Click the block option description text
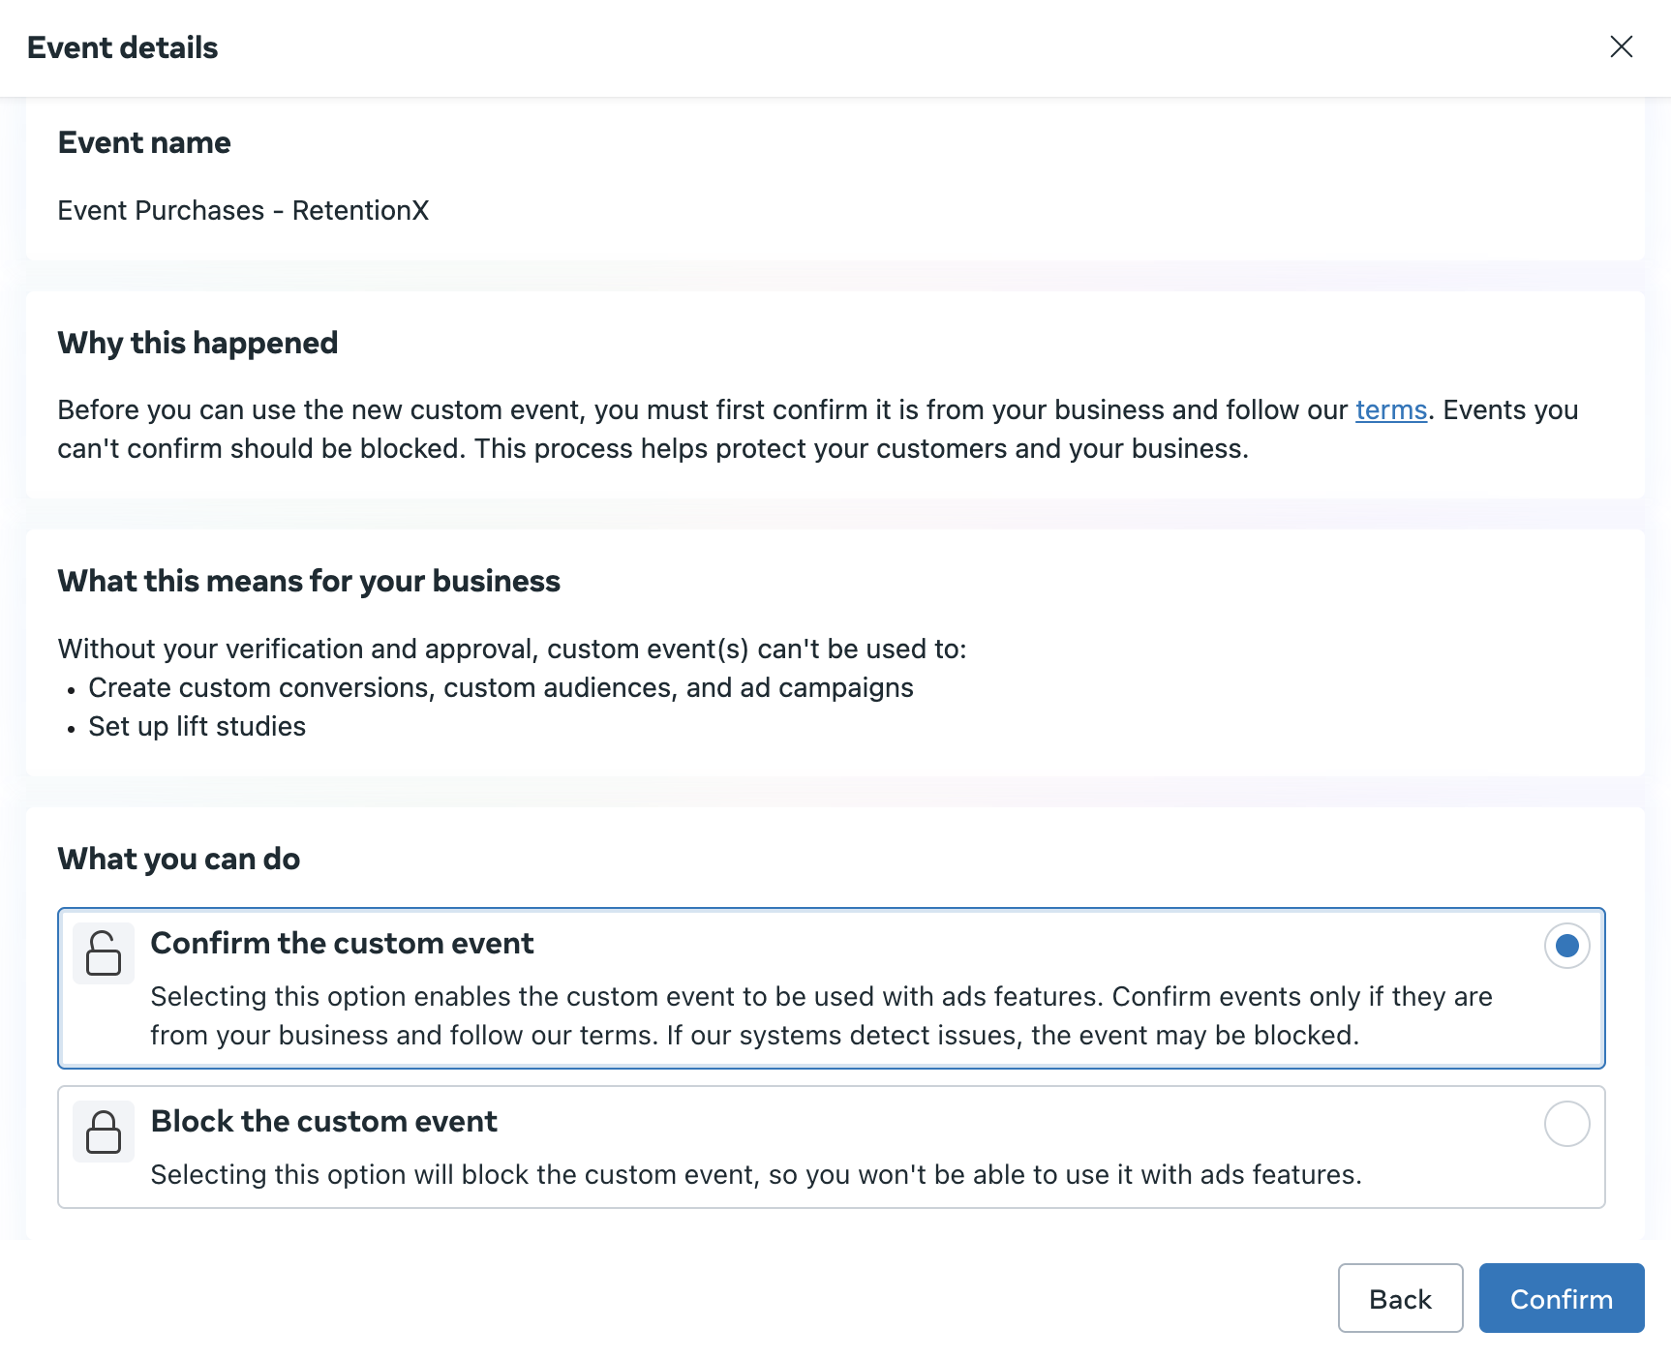Screen dimensions: 1671x1359 755,1174
